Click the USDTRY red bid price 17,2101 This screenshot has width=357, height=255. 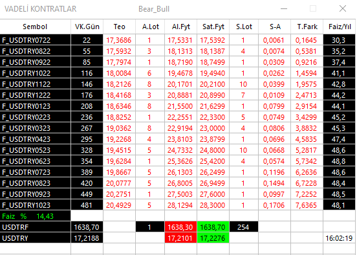pyautogui.click(x=180, y=238)
